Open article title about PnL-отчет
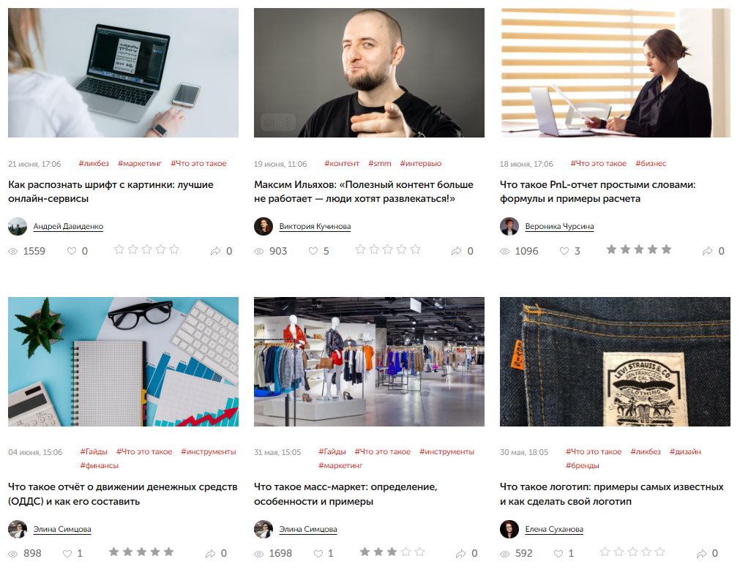Image resolution: width=740 pixels, height=575 pixels. (x=597, y=192)
